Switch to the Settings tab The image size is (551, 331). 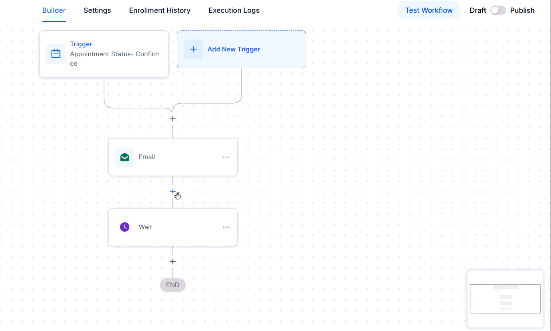(x=97, y=10)
